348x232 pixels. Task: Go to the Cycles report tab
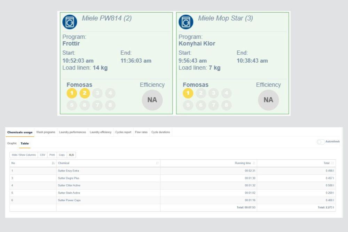point(123,132)
